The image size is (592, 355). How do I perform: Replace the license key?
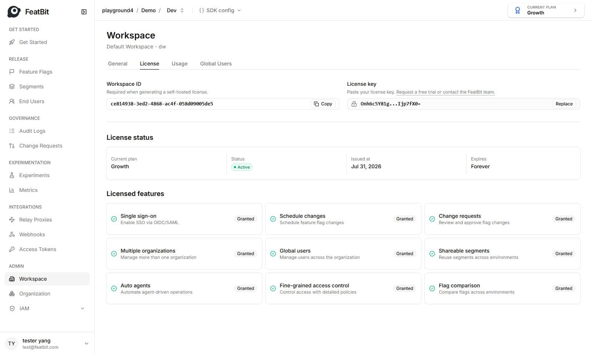[x=564, y=104]
